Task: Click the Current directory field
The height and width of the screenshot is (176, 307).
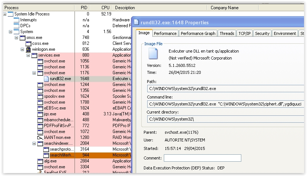Action: [x=226, y=119]
